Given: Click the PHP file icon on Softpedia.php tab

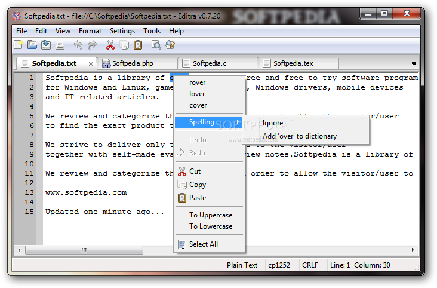Looking at the screenshot, I should point(106,63).
